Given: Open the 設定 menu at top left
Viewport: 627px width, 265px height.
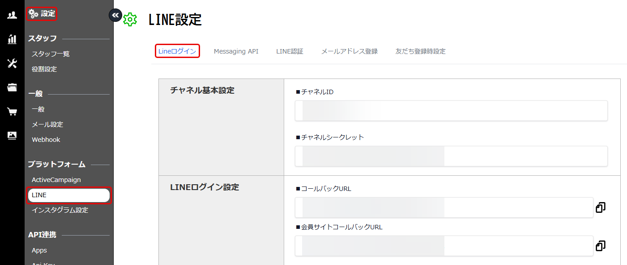Looking at the screenshot, I should coord(42,14).
